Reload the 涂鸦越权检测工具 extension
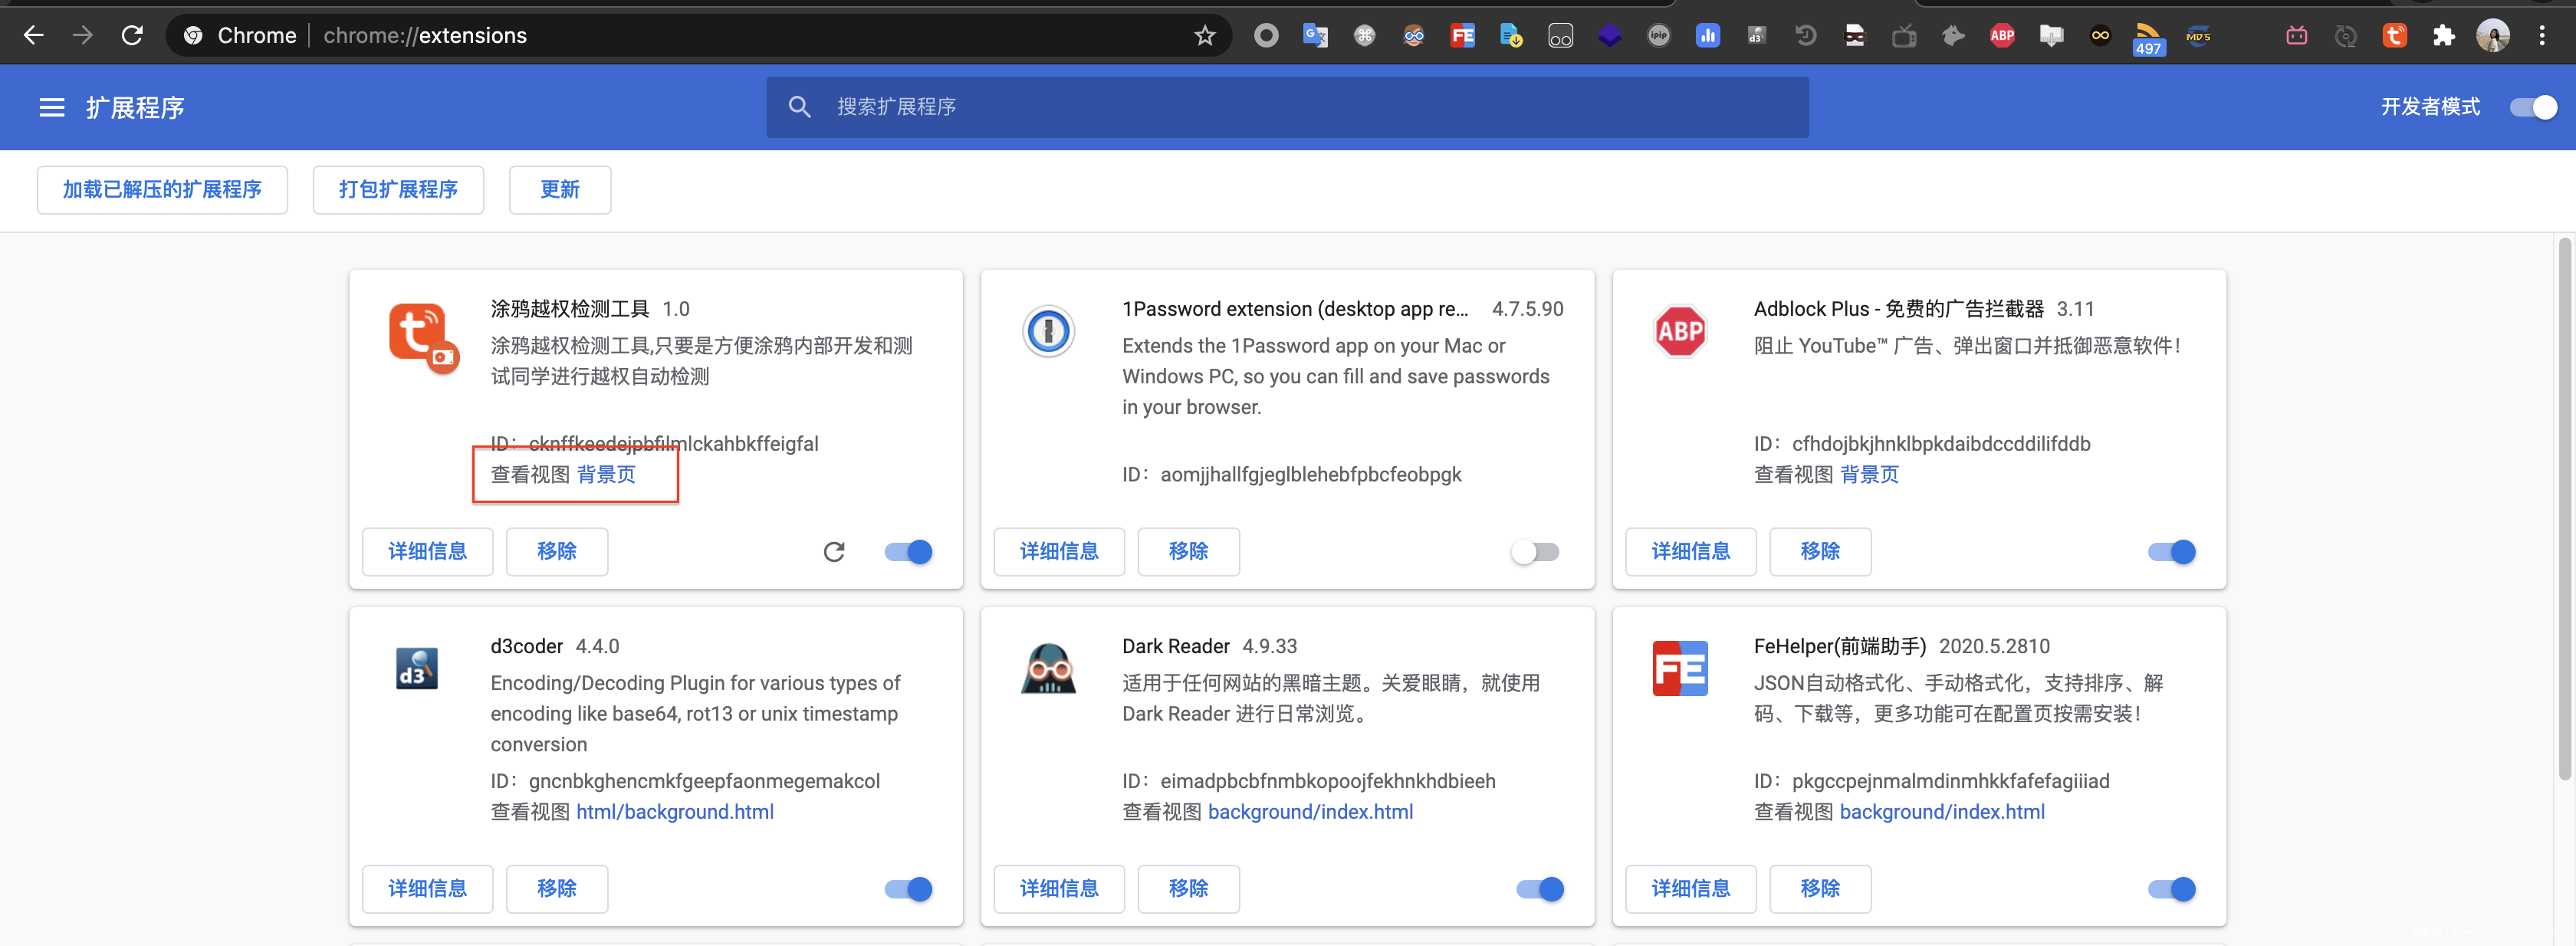Screen dimensions: 2576x946 point(834,552)
